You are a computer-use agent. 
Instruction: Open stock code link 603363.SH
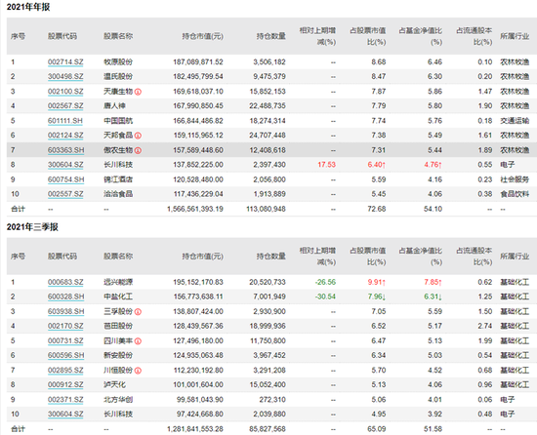click(x=65, y=150)
